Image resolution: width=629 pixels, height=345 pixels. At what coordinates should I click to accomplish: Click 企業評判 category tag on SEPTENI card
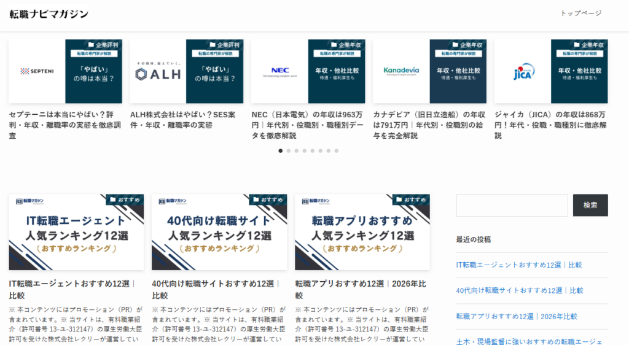103,44
